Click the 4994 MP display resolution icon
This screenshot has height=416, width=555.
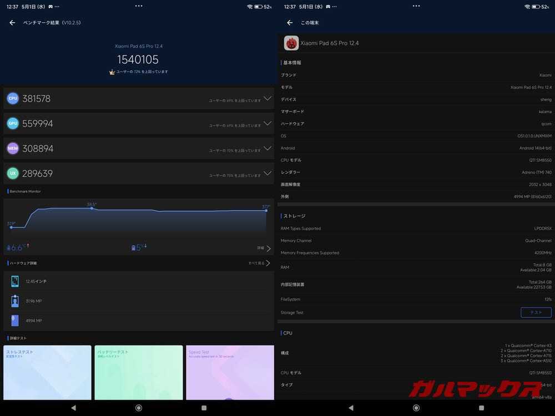(x=14, y=320)
